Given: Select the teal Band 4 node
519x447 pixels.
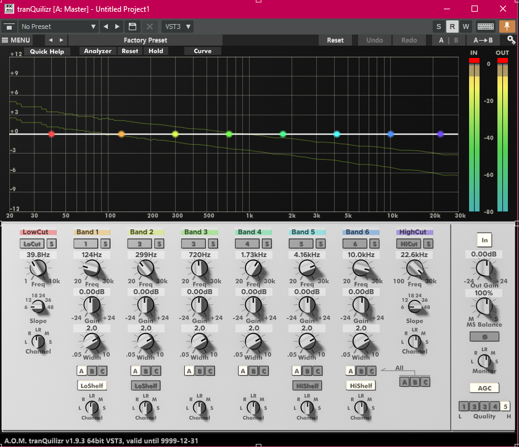Looking at the screenshot, I should [x=283, y=134].
